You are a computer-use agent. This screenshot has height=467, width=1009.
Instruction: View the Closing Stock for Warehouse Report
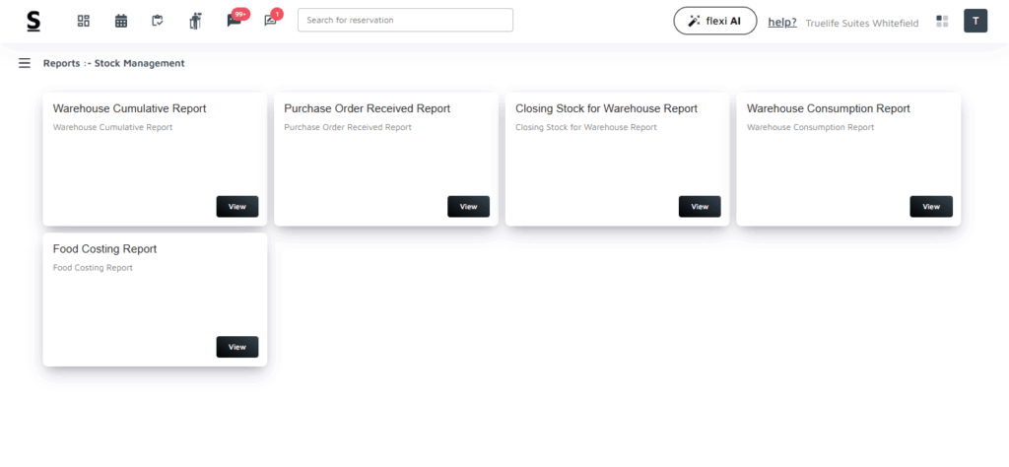(700, 207)
